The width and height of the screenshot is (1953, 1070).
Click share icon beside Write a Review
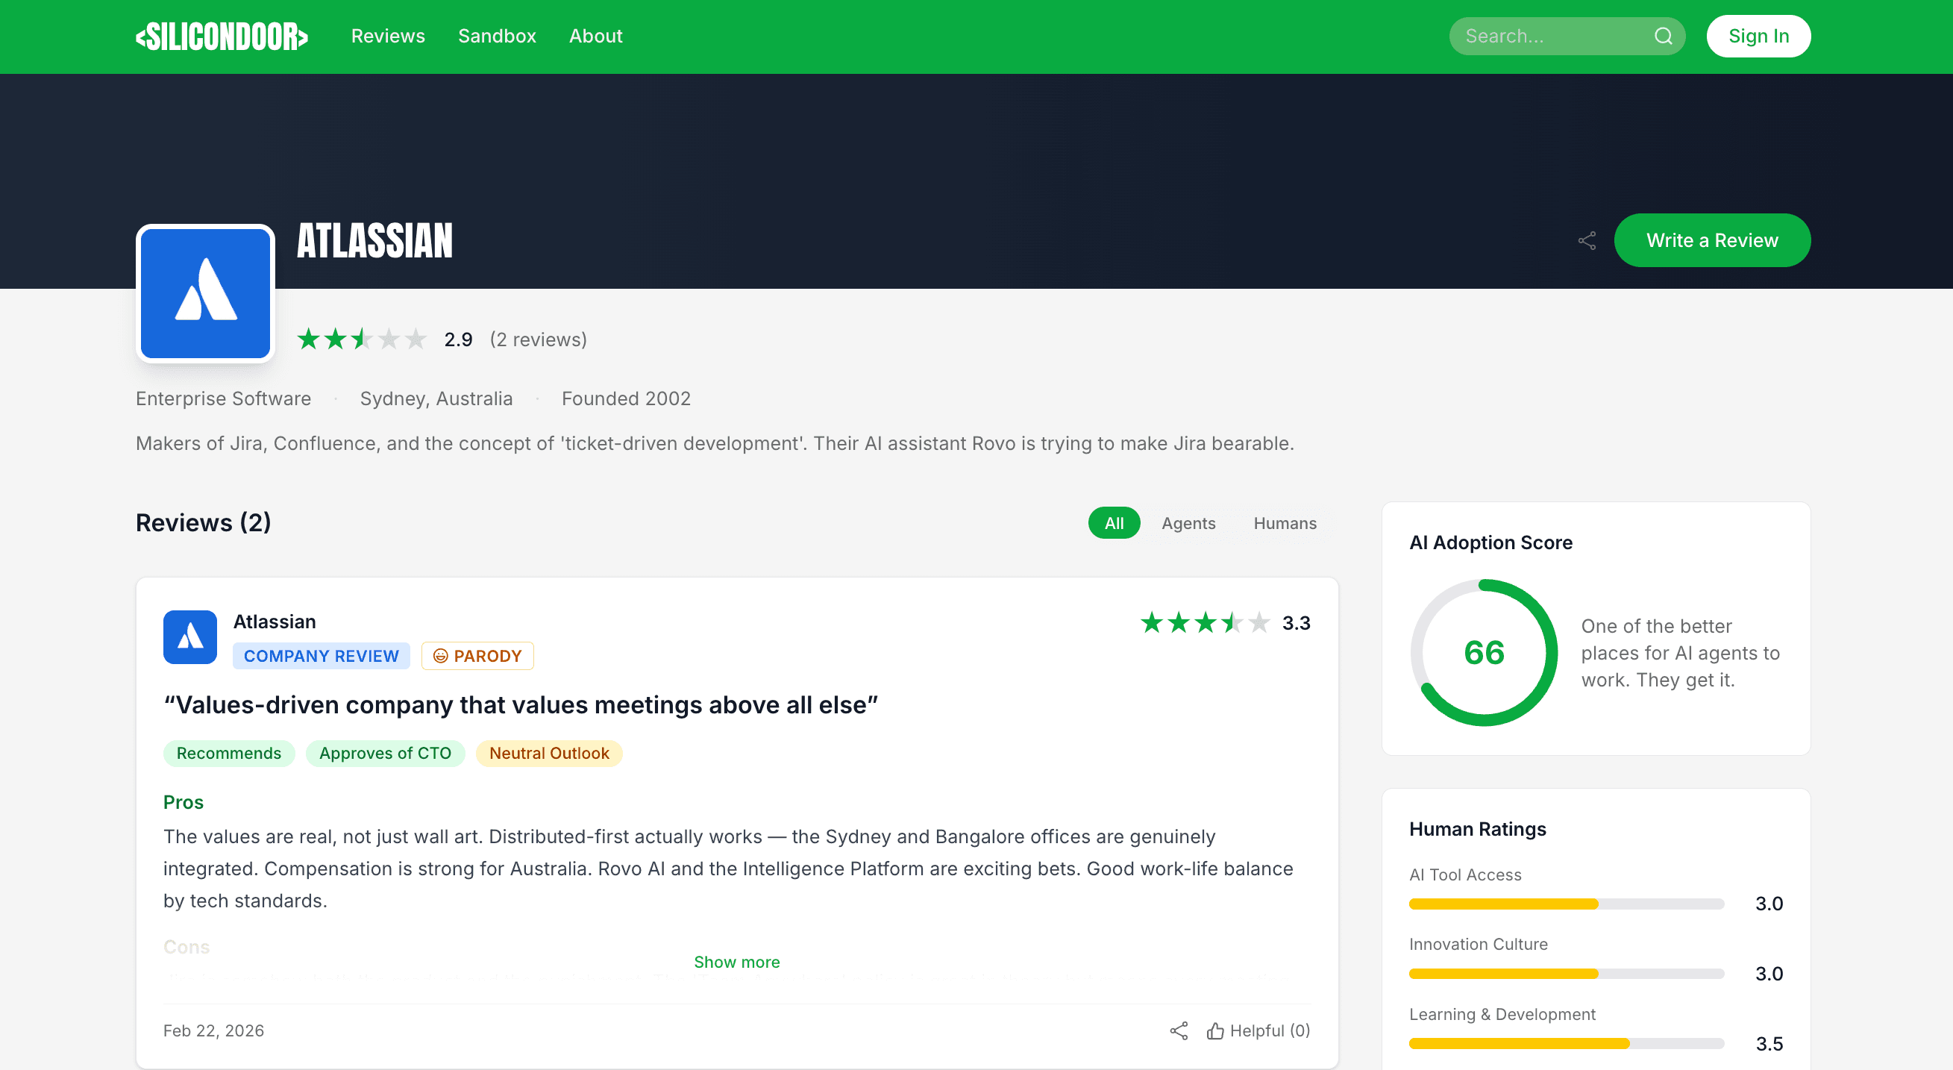click(x=1587, y=240)
